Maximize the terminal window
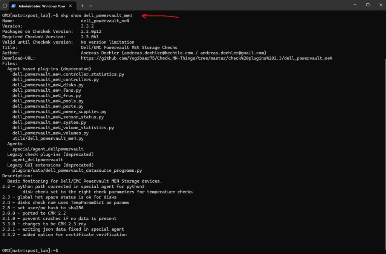 [x=368, y=5]
